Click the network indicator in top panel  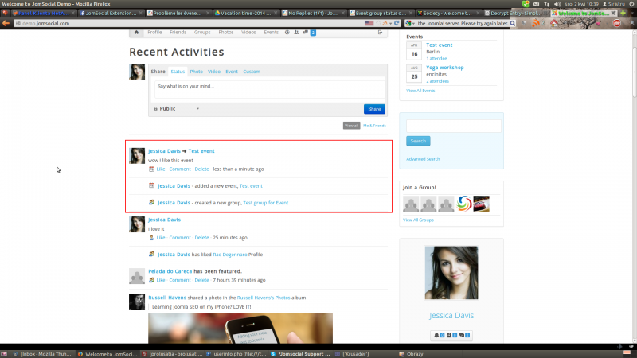click(x=547, y=4)
